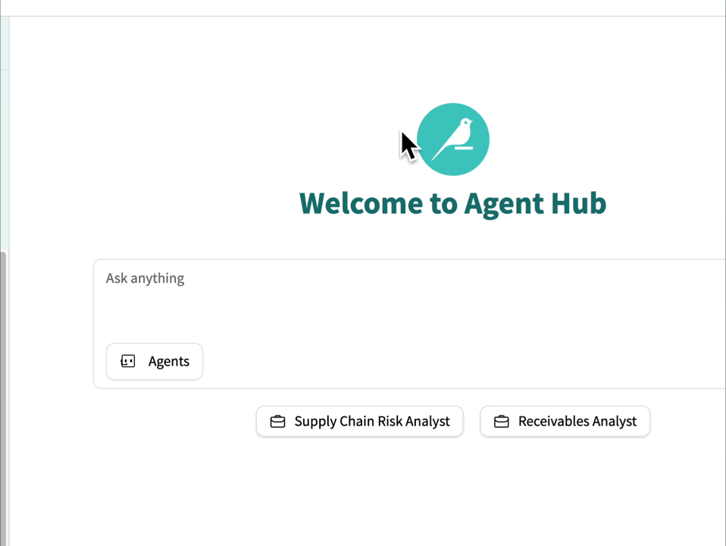Click the "Receivables Analyst" text label
The height and width of the screenshot is (546, 726).
(577, 422)
